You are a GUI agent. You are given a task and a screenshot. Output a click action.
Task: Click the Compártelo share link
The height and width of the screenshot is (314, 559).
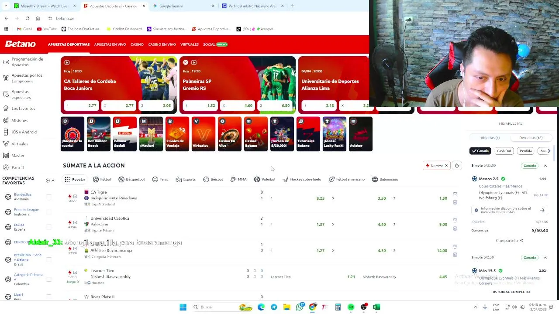(509, 240)
